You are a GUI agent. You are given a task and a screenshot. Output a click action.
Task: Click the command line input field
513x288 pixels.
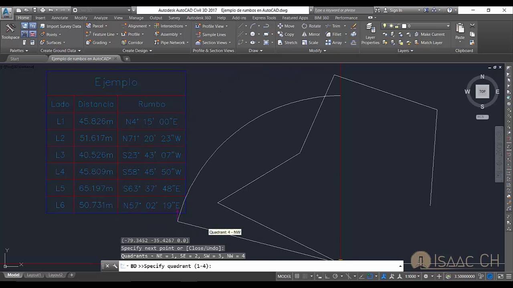pyautogui.click(x=261, y=266)
